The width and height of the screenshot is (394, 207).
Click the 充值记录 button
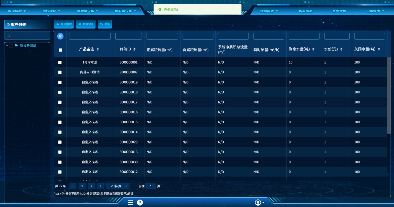click(86, 24)
